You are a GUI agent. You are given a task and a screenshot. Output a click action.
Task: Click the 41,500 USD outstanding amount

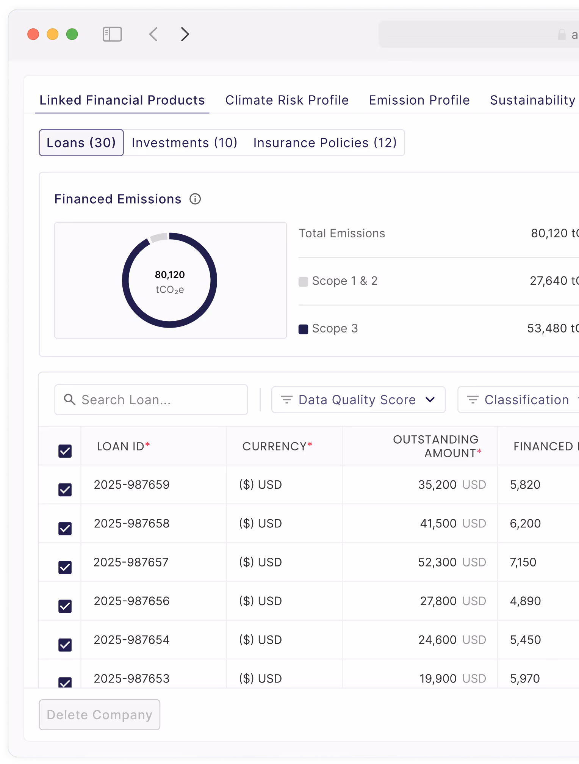[x=453, y=523]
